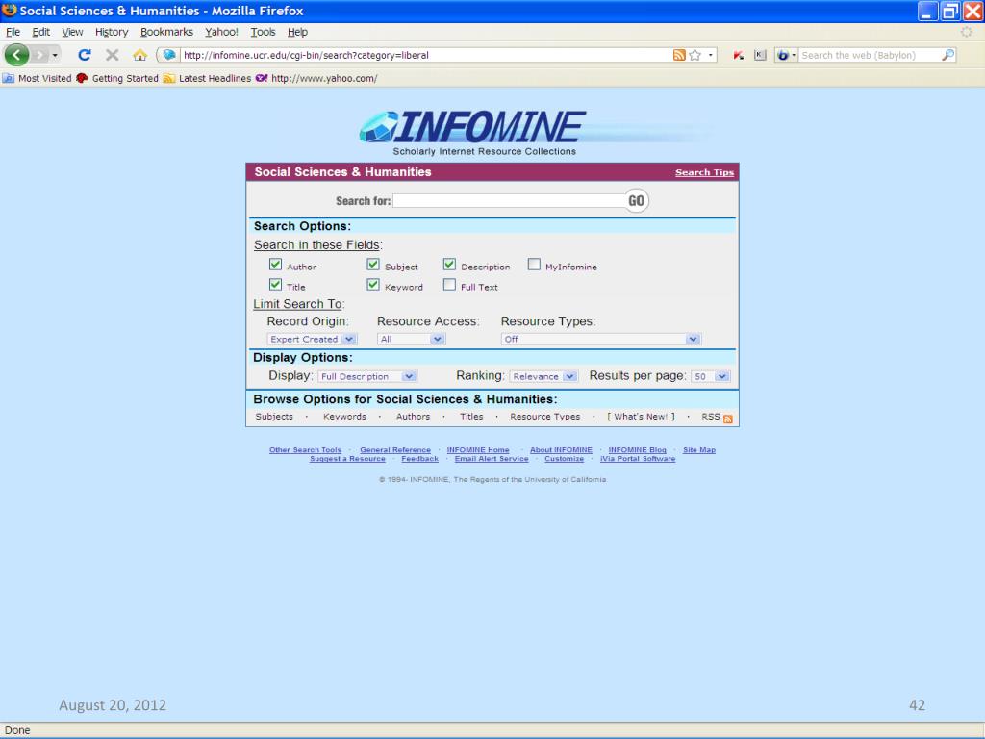
Task: Click the Babylon search engine icon
Action: tap(783, 55)
